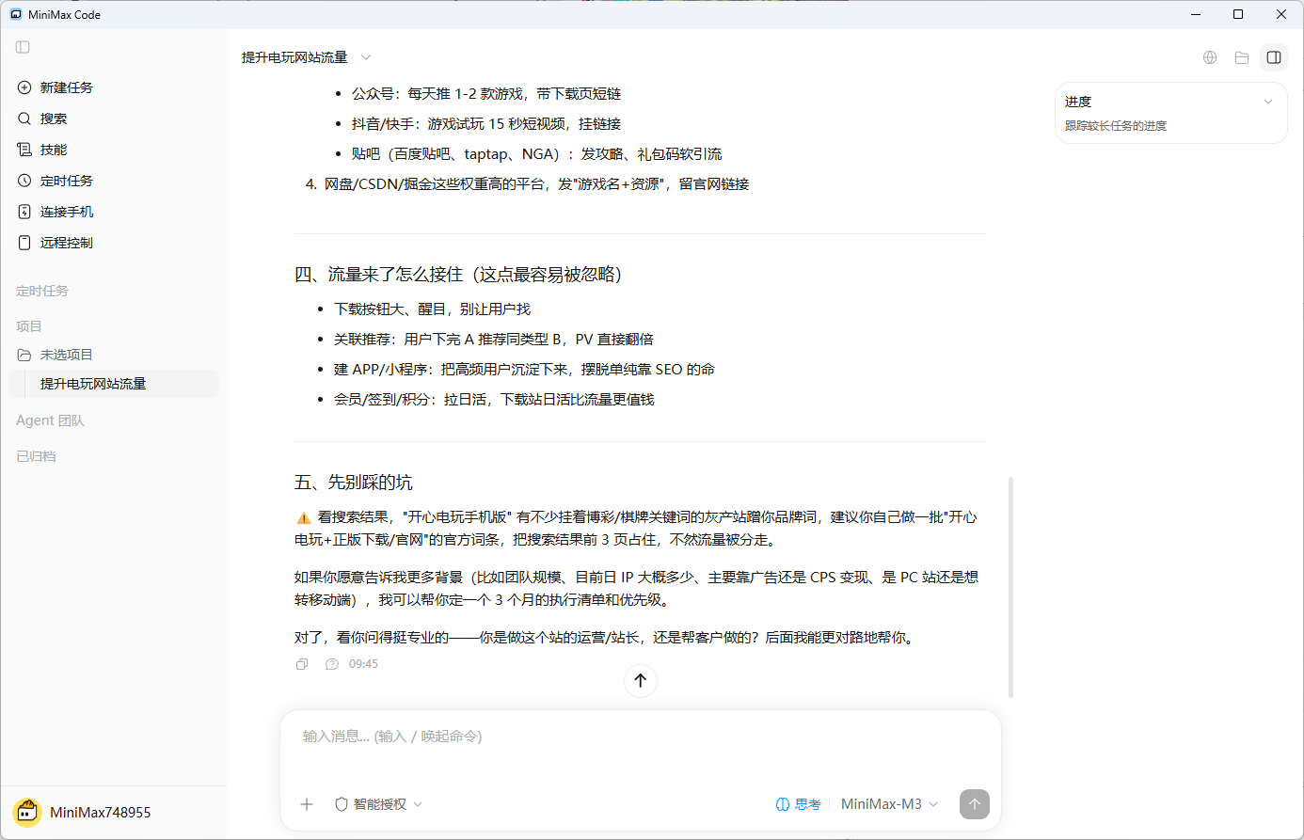Click the globe browser icon

click(x=1210, y=57)
